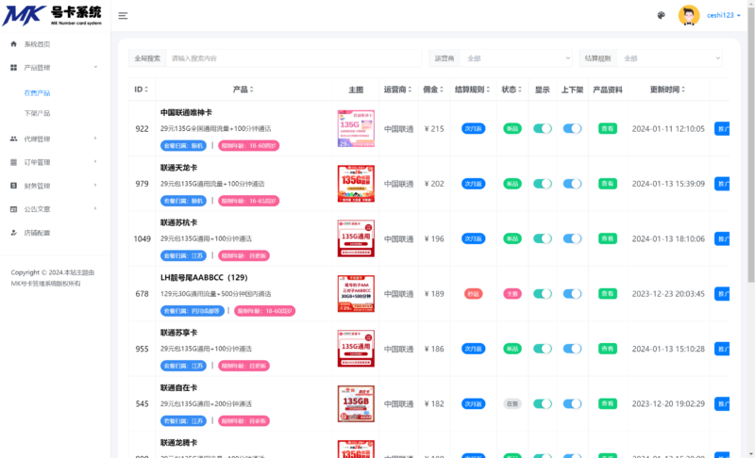Open thumbnail image of 联通天龙卡
The height and width of the screenshot is (458, 755).
coord(356,184)
